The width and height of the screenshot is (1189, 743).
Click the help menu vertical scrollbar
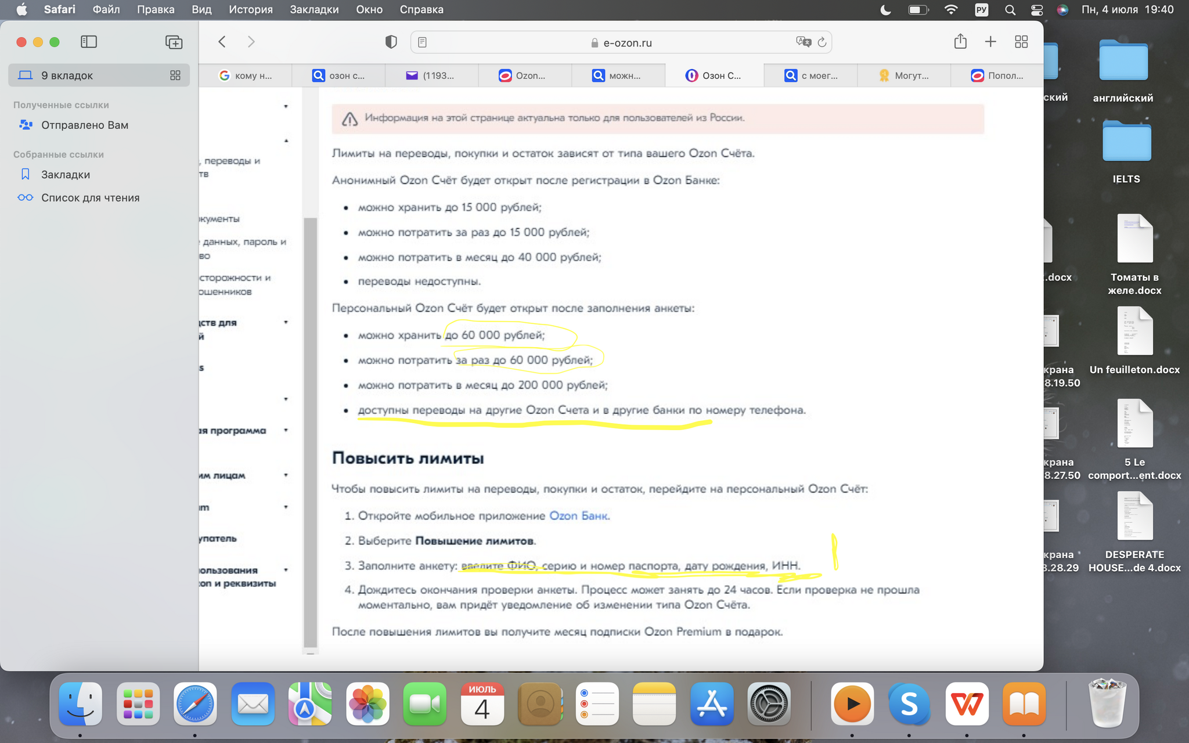[310, 432]
